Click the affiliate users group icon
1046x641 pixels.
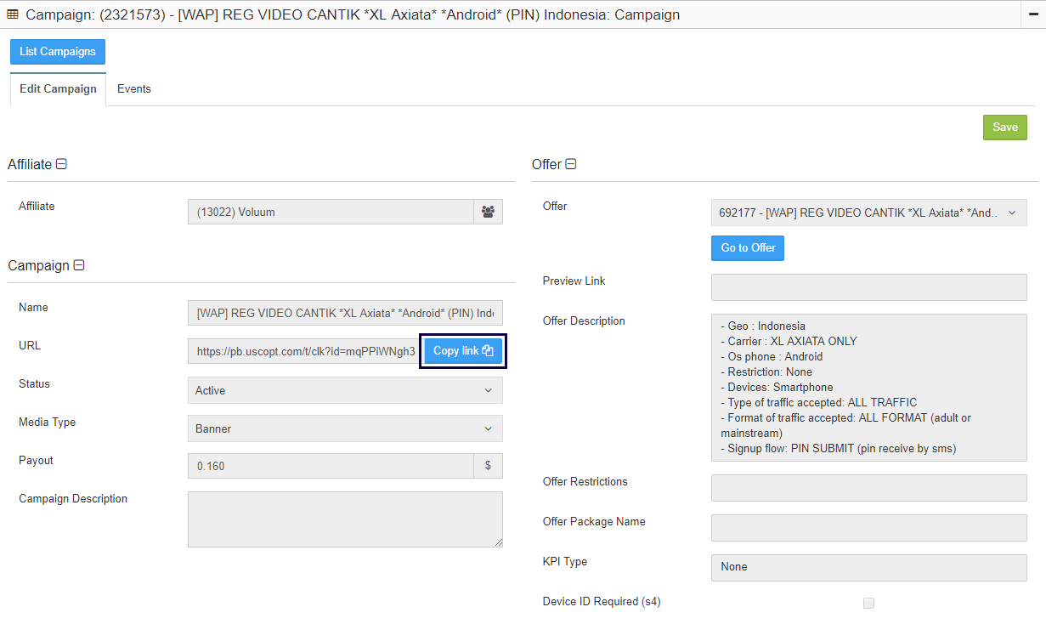pyautogui.click(x=488, y=212)
